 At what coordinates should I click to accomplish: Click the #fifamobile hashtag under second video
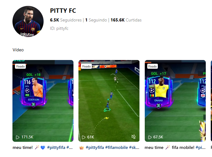coord(116,148)
